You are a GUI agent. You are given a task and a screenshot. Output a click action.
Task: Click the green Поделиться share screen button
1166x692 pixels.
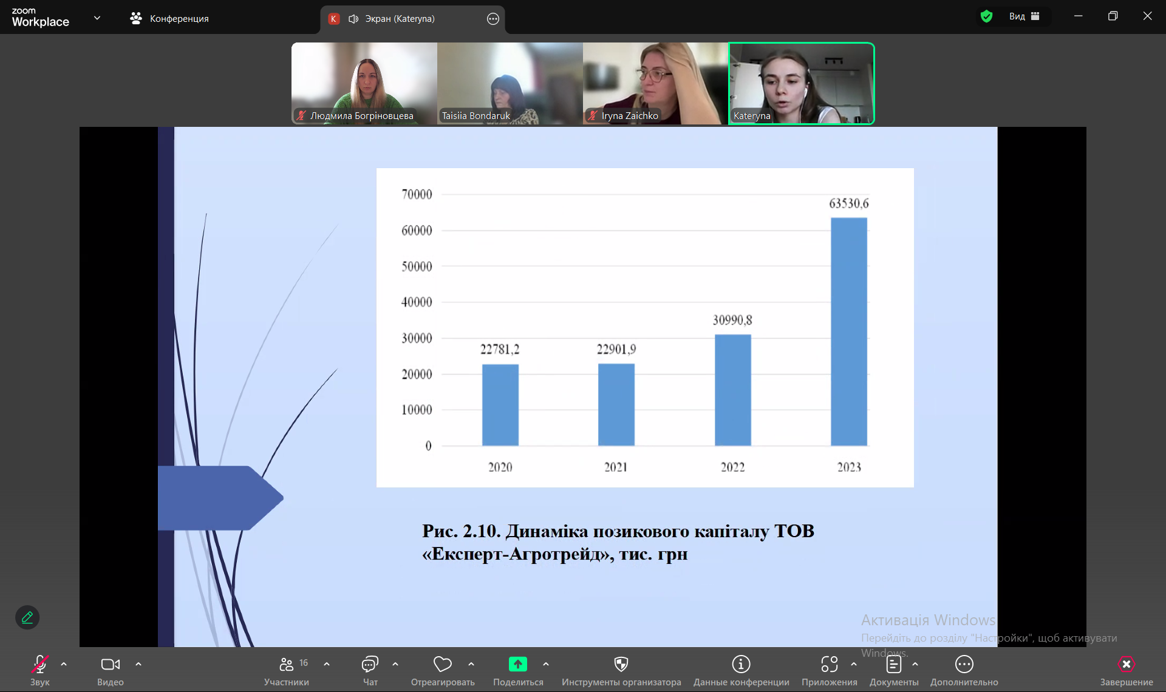[517, 665]
